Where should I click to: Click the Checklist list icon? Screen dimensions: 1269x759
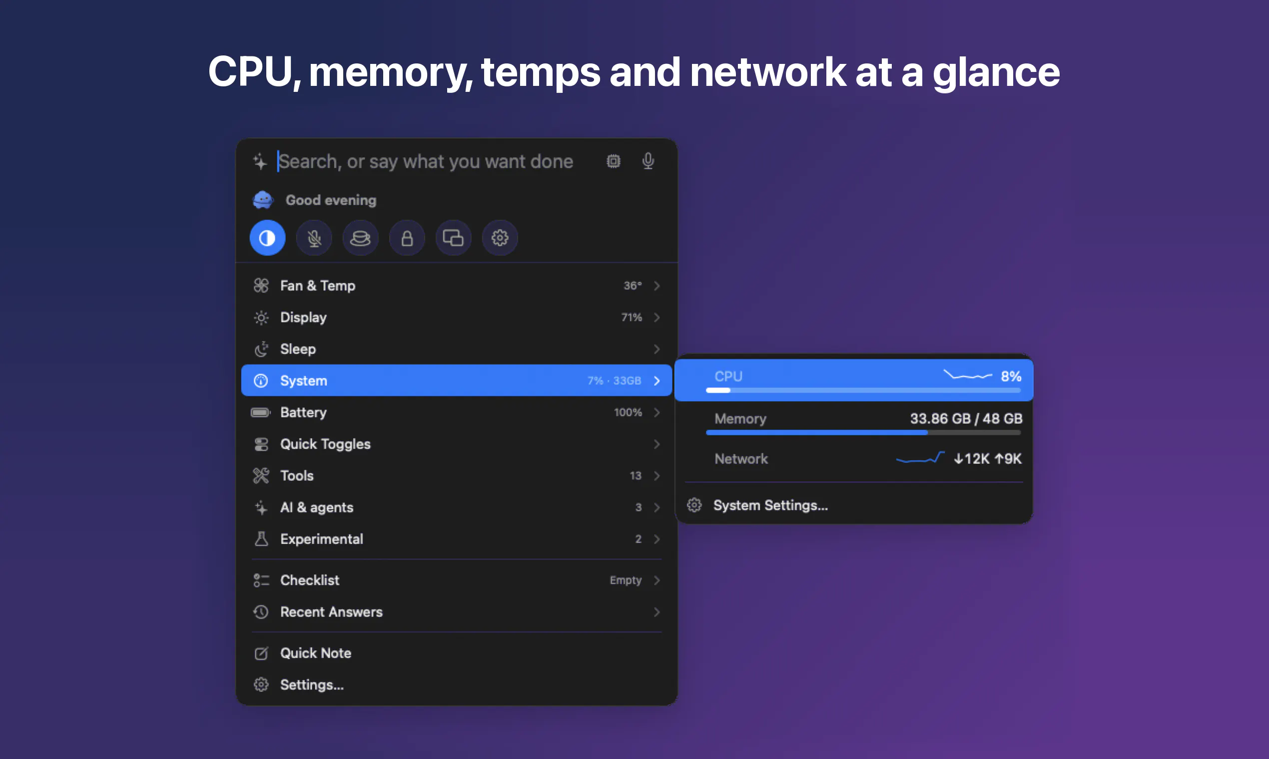(261, 581)
